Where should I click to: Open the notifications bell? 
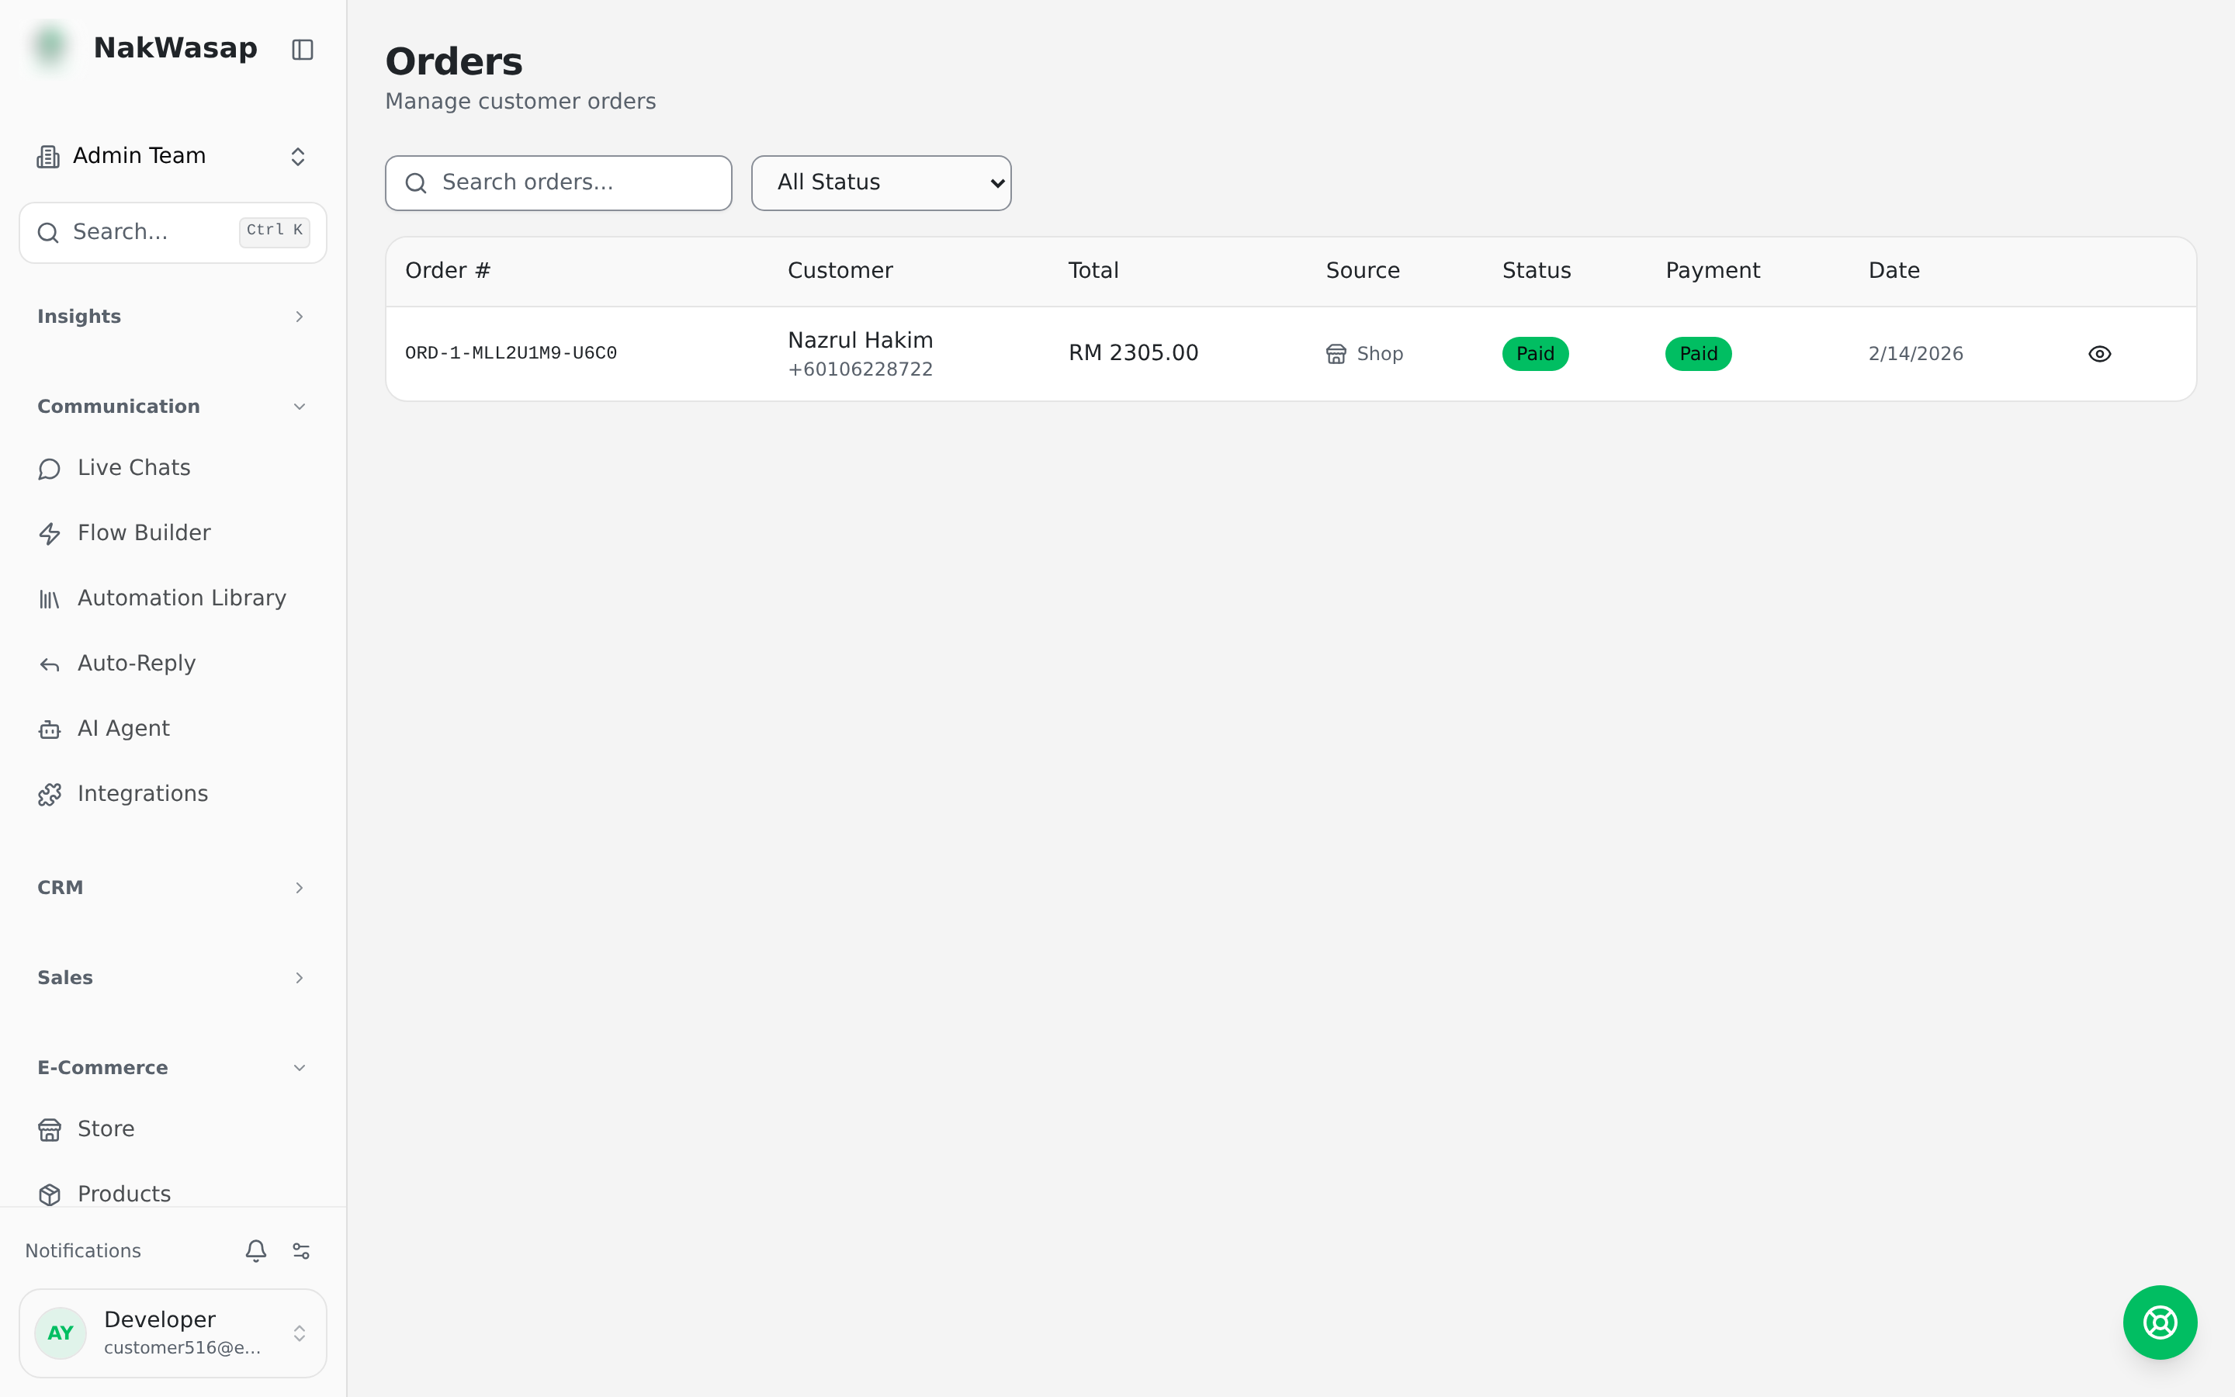click(256, 1250)
